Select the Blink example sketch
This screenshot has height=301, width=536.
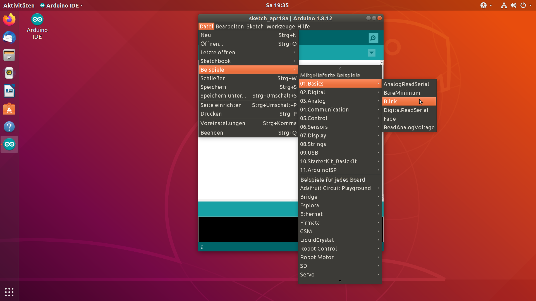[409, 101]
